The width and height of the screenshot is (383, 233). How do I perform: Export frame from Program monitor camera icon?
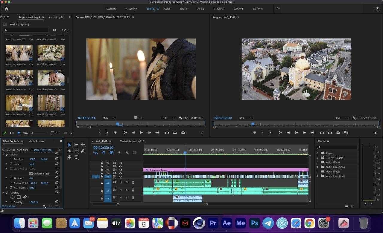[x=338, y=133]
